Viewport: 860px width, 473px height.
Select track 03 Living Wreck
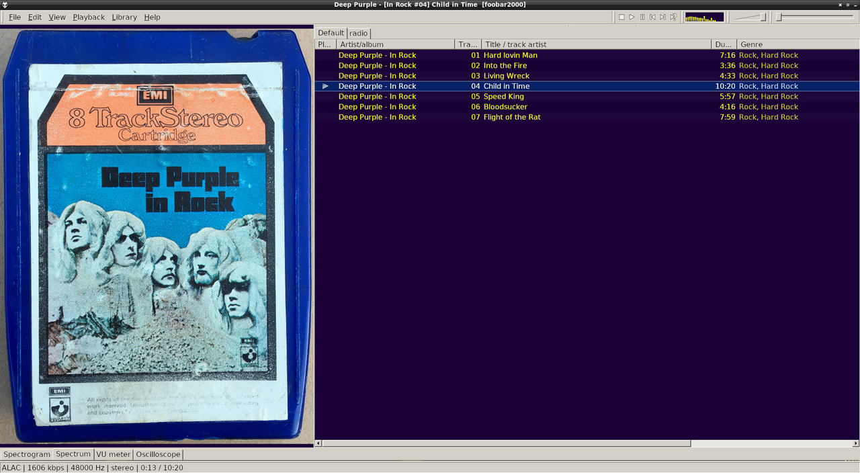(587, 76)
